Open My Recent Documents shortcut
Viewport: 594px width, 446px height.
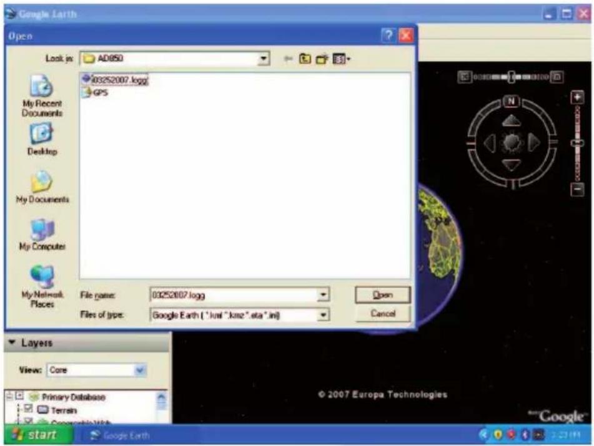[x=42, y=95]
